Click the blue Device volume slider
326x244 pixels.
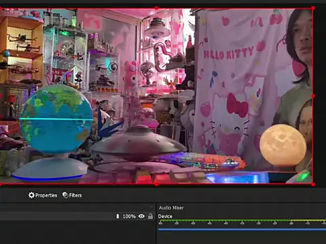(242, 230)
